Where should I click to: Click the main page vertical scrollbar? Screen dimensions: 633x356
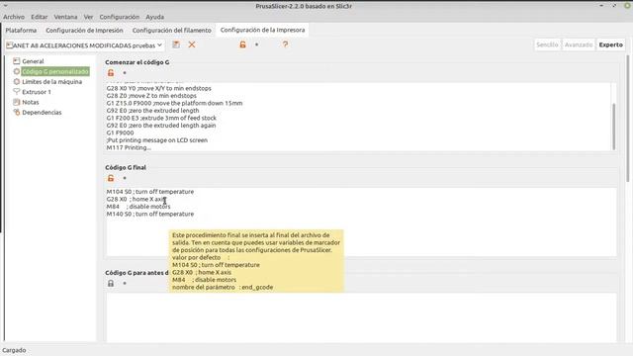(x=628, y=119)
